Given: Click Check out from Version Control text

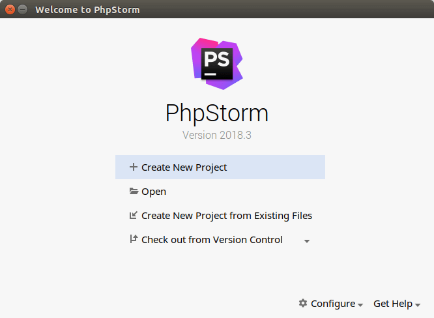Looking at the screenshot, I should pos(212,240).
